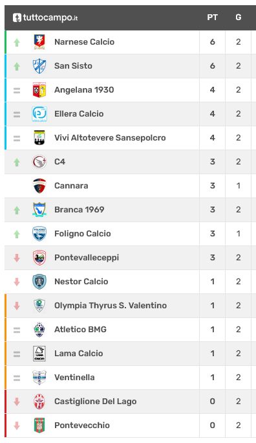Viewport: 256px width, 443px height.
Task: Click Foligno Calcio badge icon
Action: tap(39, 234)
